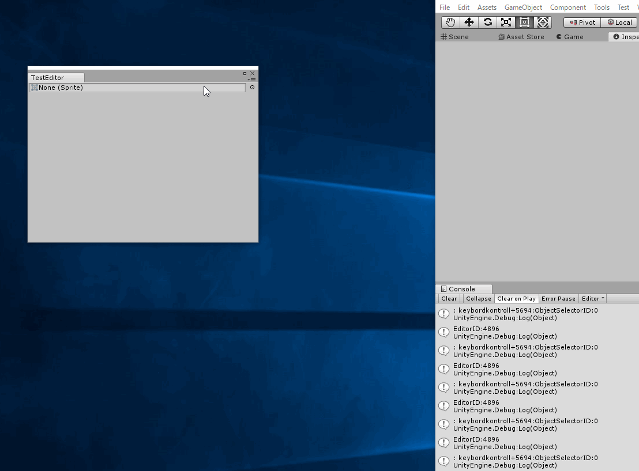The image size is (639, 471).
Task: Select the Hand tool in the toolbar
Action: (x=450, y=22)
